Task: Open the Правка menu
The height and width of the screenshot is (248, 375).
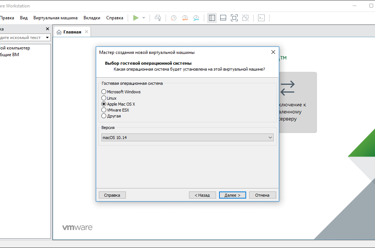Action: click(7, 18)
